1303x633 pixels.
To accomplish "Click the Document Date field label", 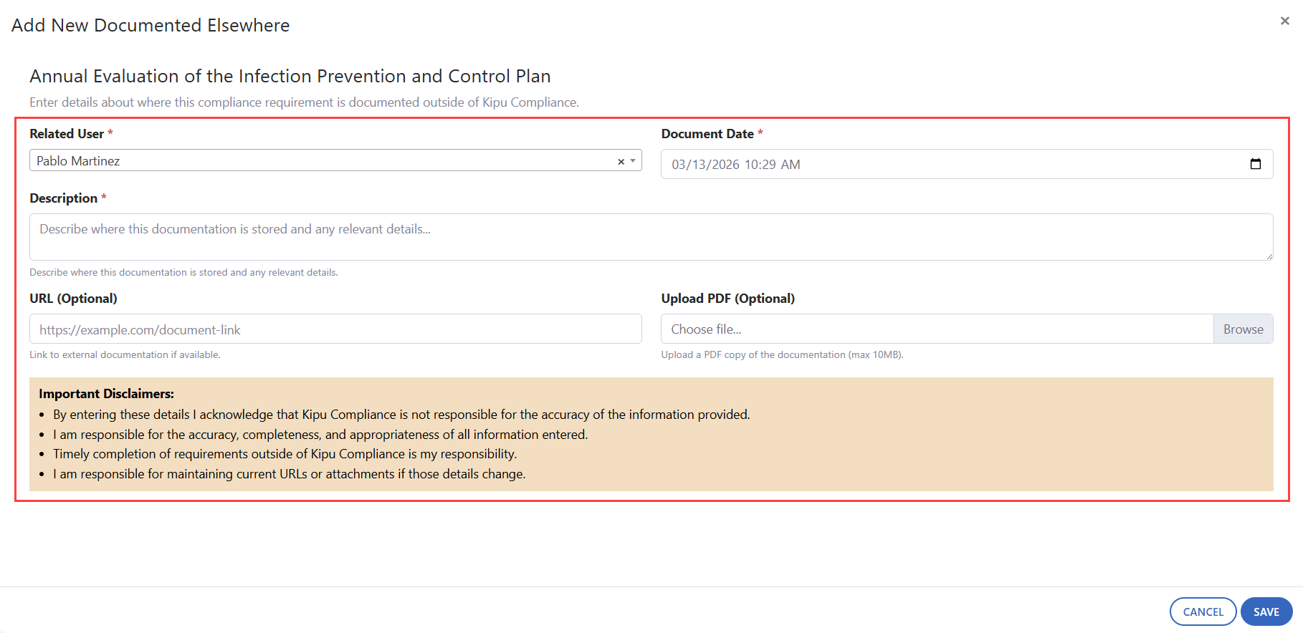I will (707, 134).
